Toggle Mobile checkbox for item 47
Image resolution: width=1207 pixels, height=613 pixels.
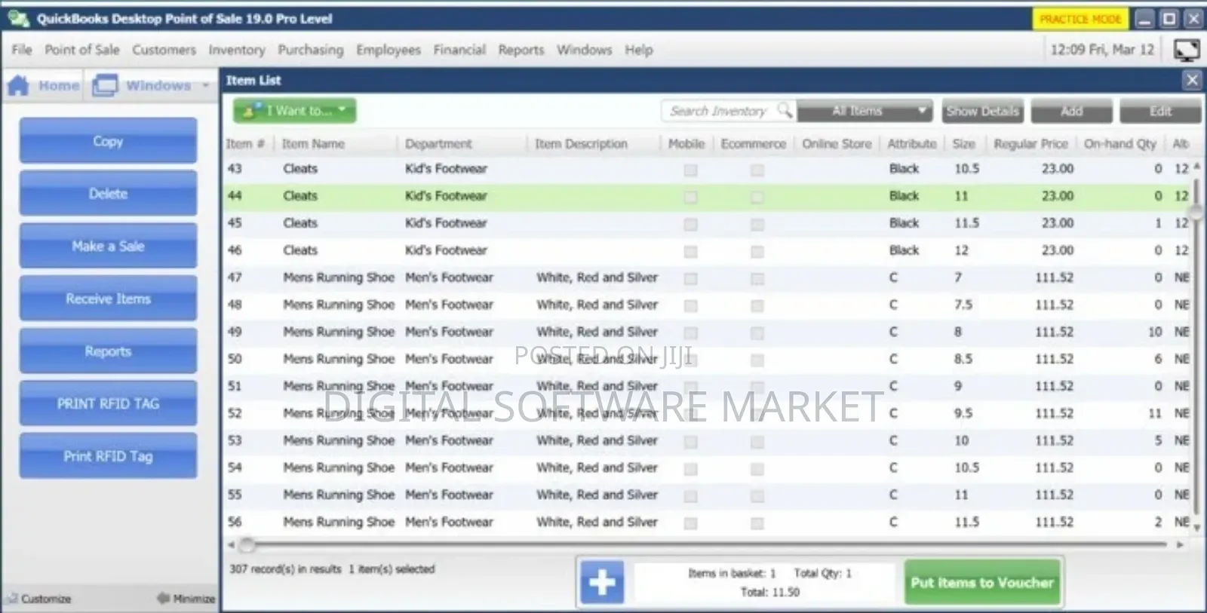click(x=690, y=278)
